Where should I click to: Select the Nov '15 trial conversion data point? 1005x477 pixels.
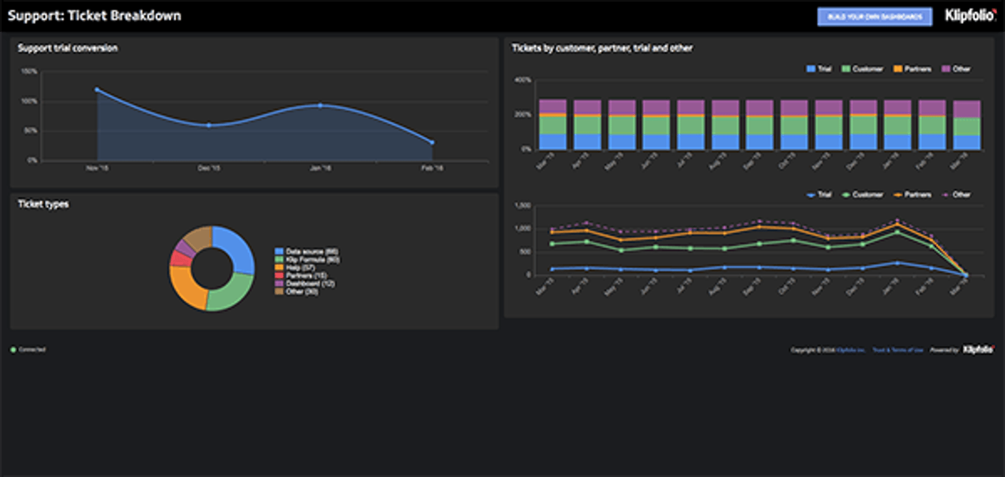(x=97, y=90)
